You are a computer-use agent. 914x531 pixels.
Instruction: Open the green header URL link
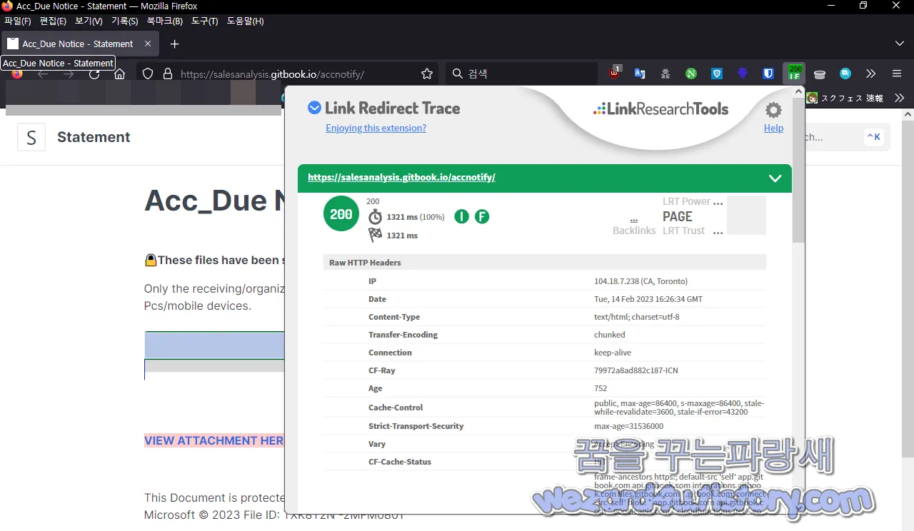tap(401, 177)
